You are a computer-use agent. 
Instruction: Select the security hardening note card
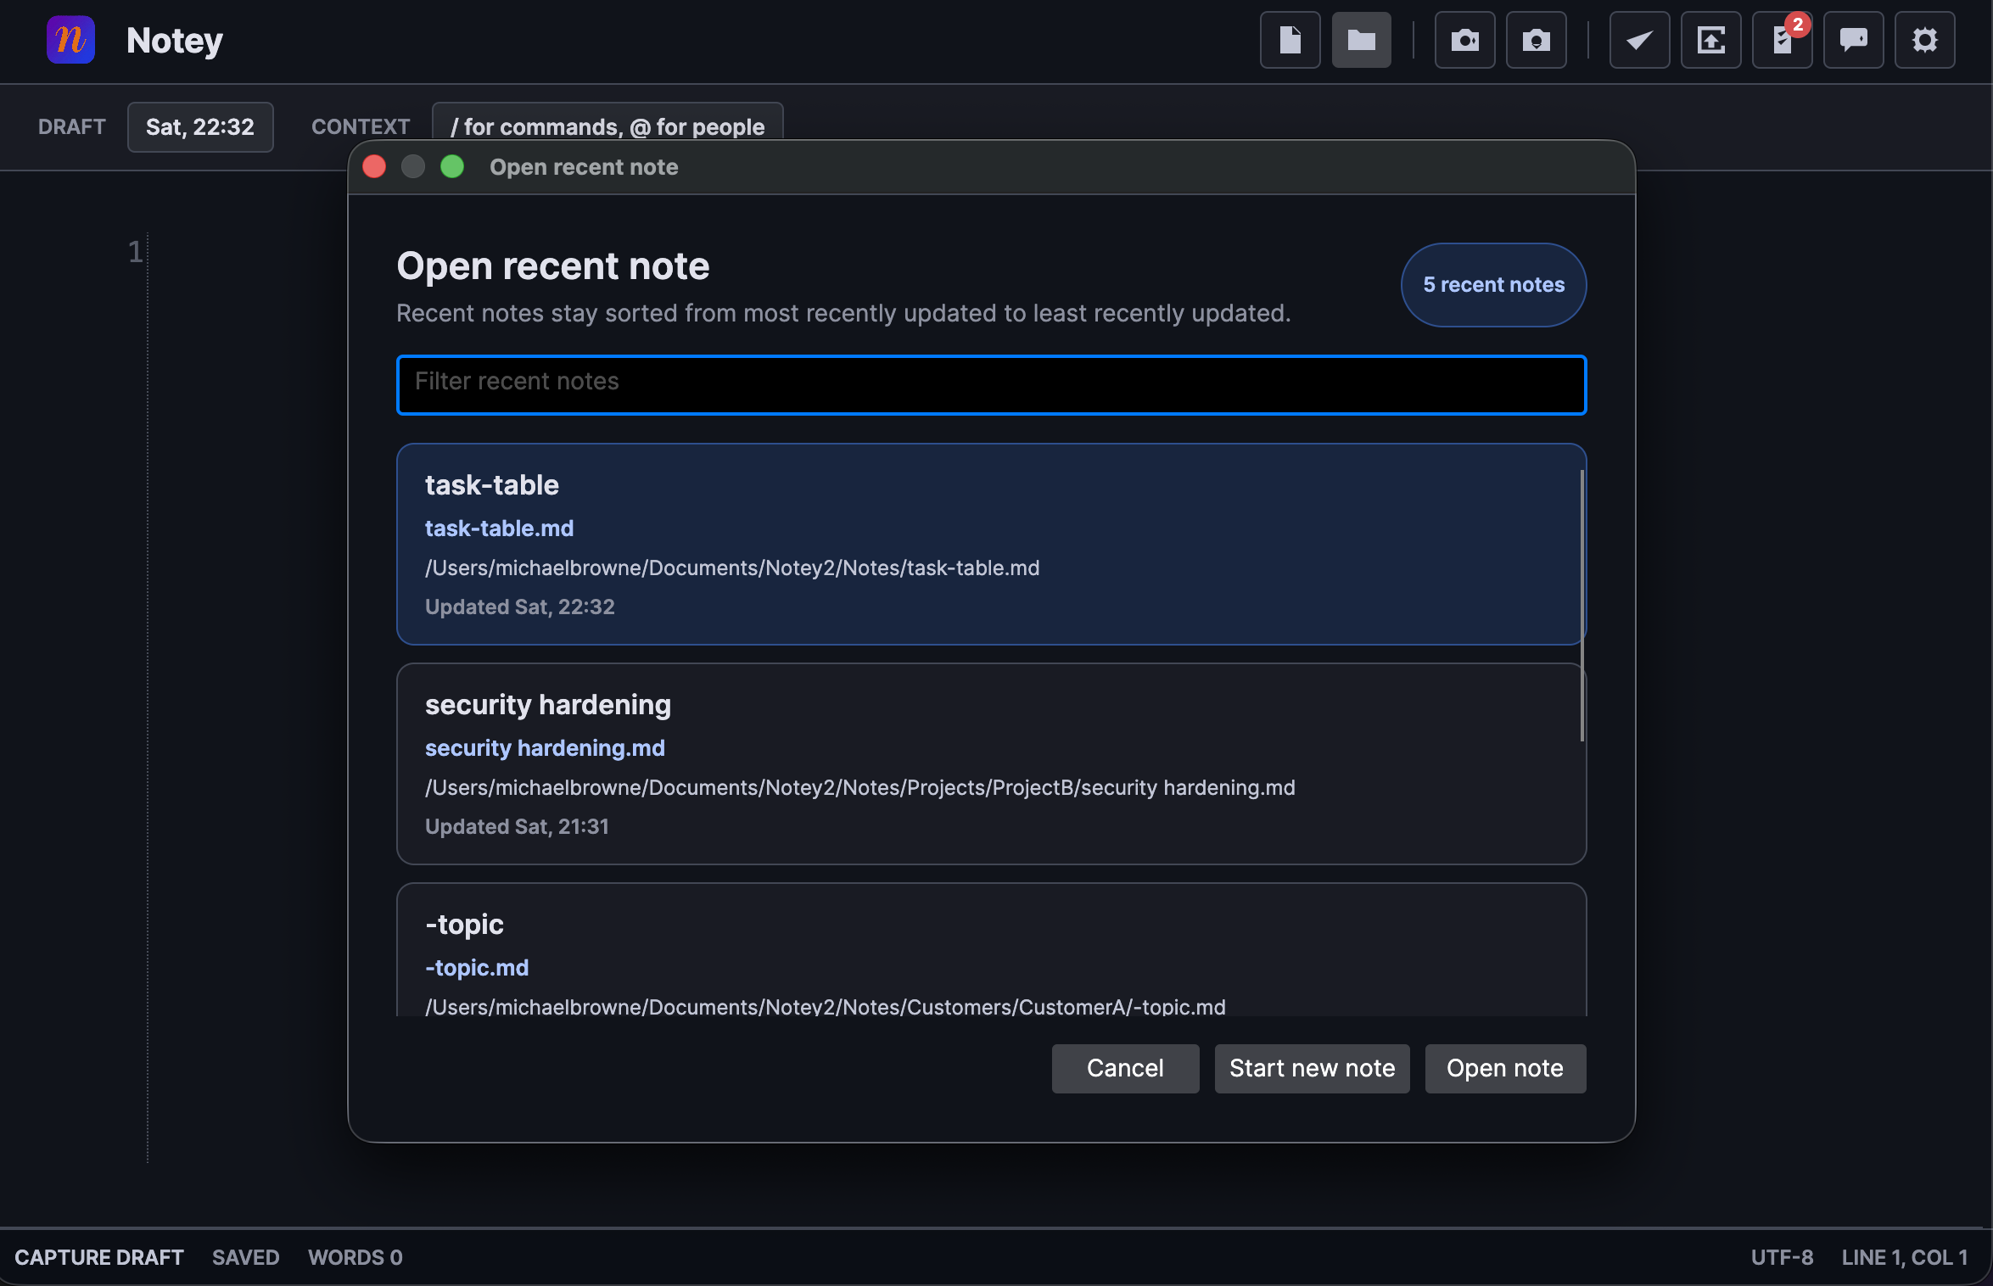pos(991,763)
